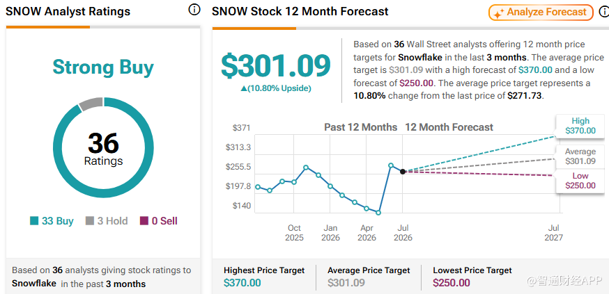
Task: Click the green upside triangle indicator
Action: coord(243,89)
